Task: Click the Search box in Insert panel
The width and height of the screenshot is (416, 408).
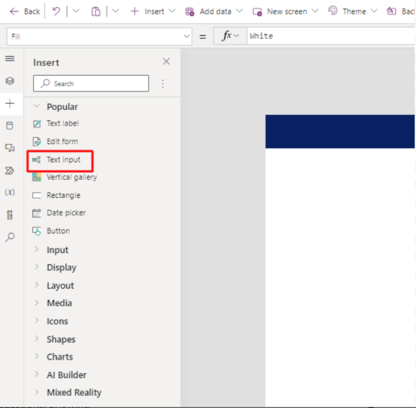Action: tap(91, 83)
